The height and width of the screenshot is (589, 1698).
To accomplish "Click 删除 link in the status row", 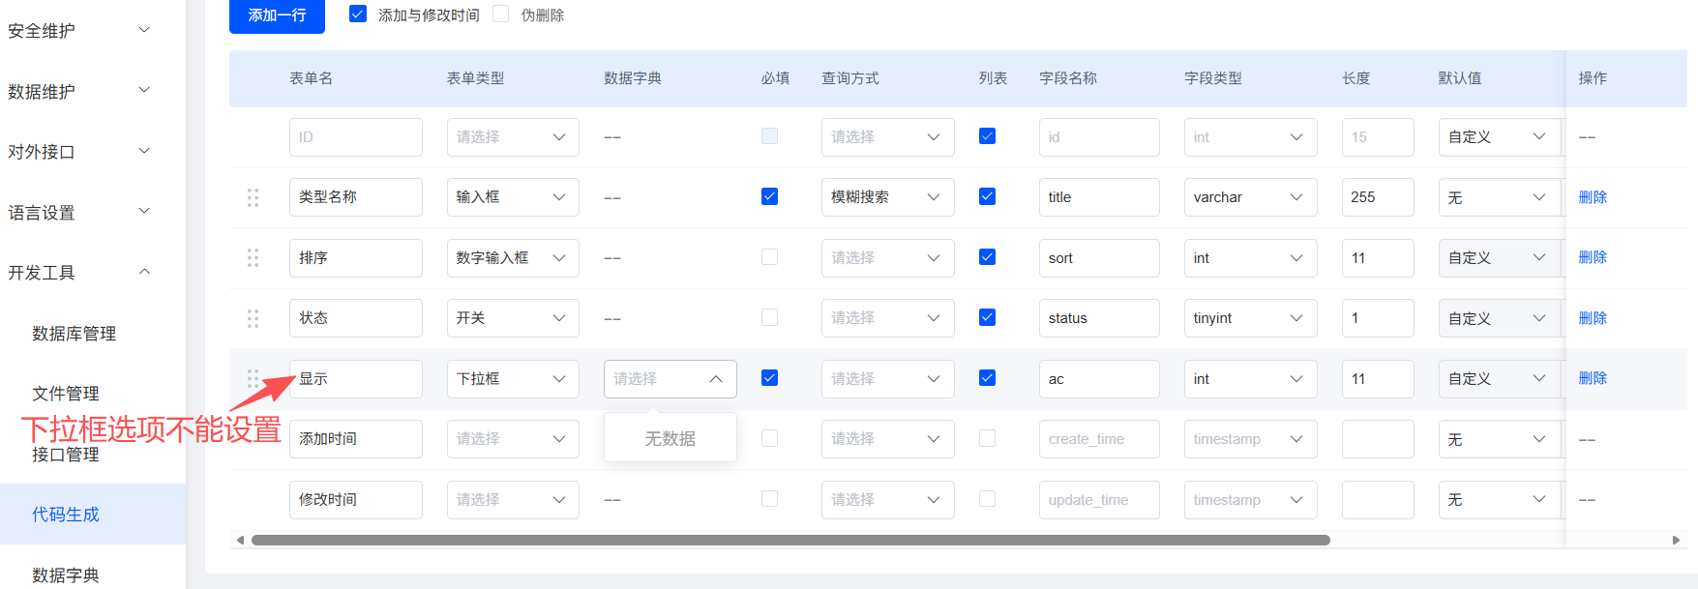I will coord(1593,318).
